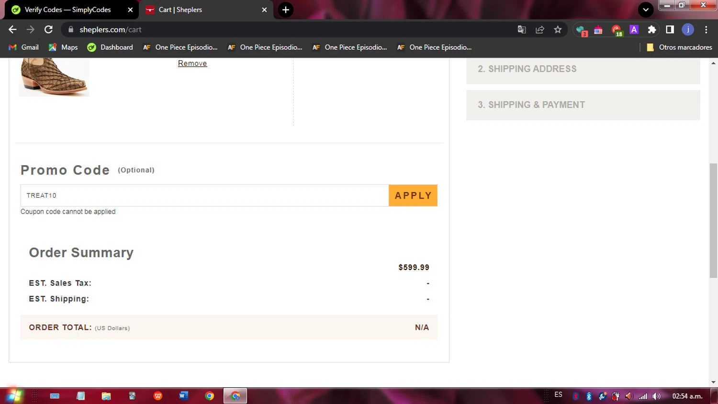Expand 2. Shipping Address section
Screen dimensions: 718x404
tap(583, 70)
